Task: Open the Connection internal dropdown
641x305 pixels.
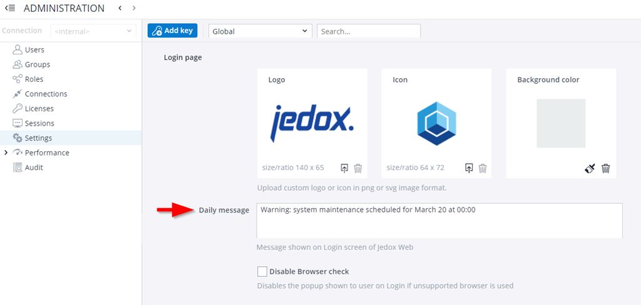Action: (93, 31)
